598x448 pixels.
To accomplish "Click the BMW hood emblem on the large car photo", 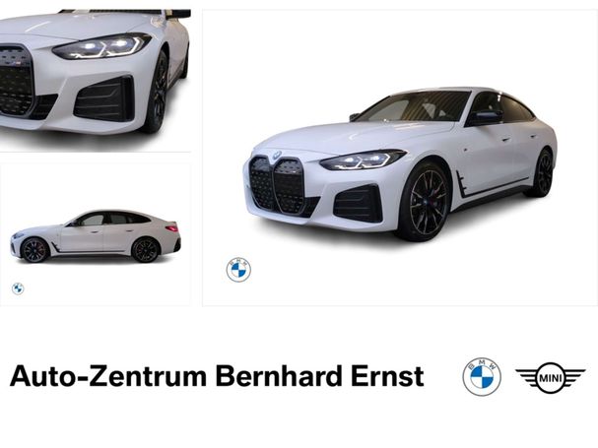I will pos(277,156).
